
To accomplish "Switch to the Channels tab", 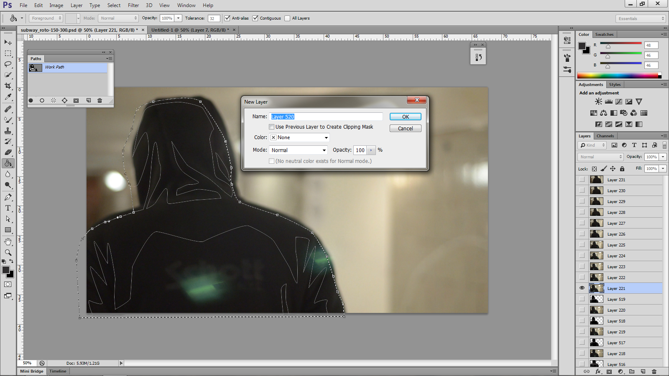I will click(x=605, y=136).
